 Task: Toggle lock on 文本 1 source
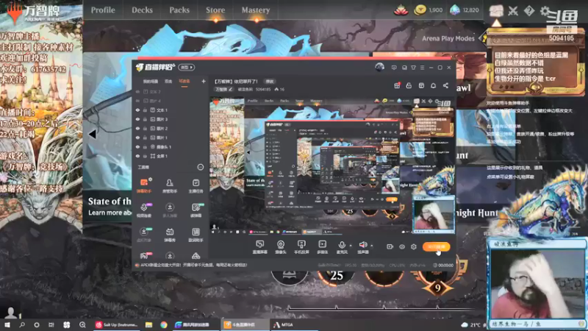point(145,110)
